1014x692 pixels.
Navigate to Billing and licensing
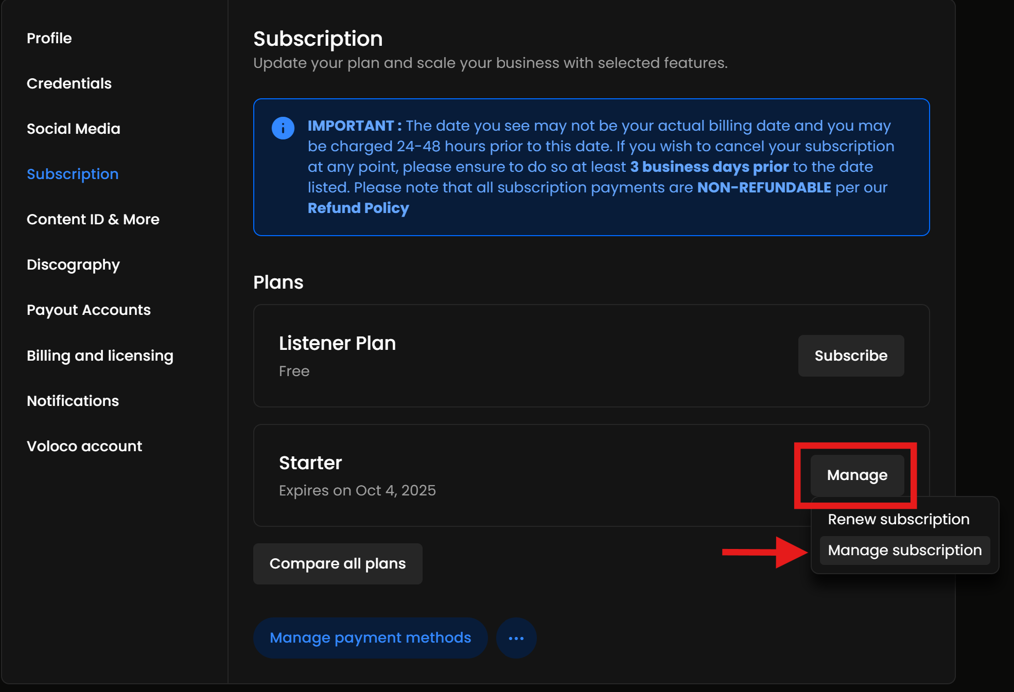coord(100,356)
